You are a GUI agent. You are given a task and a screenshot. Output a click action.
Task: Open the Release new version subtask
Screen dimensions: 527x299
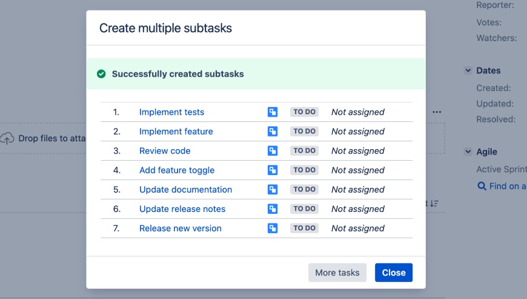(180, 228)
